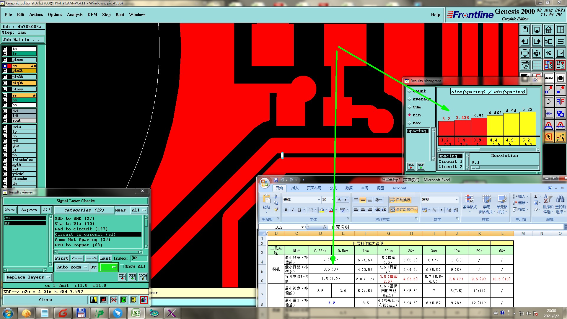Image resolution: width=567 pixels, height=319 pixels.
Task: Click the DEL icon in Results viewer
Action: pyautogui.click(x=122, y=277)
